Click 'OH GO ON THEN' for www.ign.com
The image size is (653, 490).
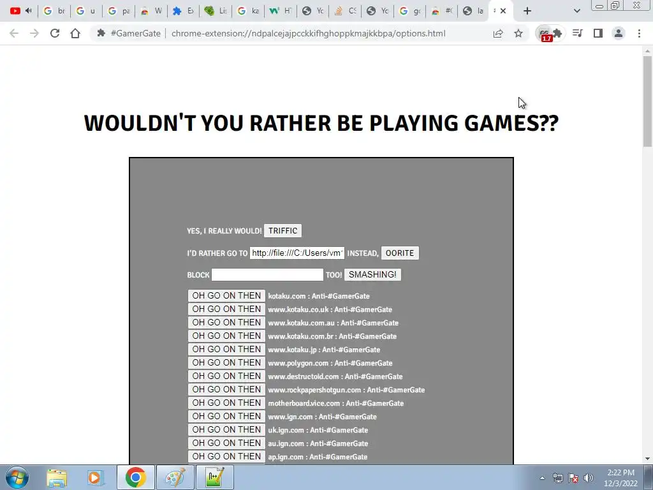tap(226, 416)
